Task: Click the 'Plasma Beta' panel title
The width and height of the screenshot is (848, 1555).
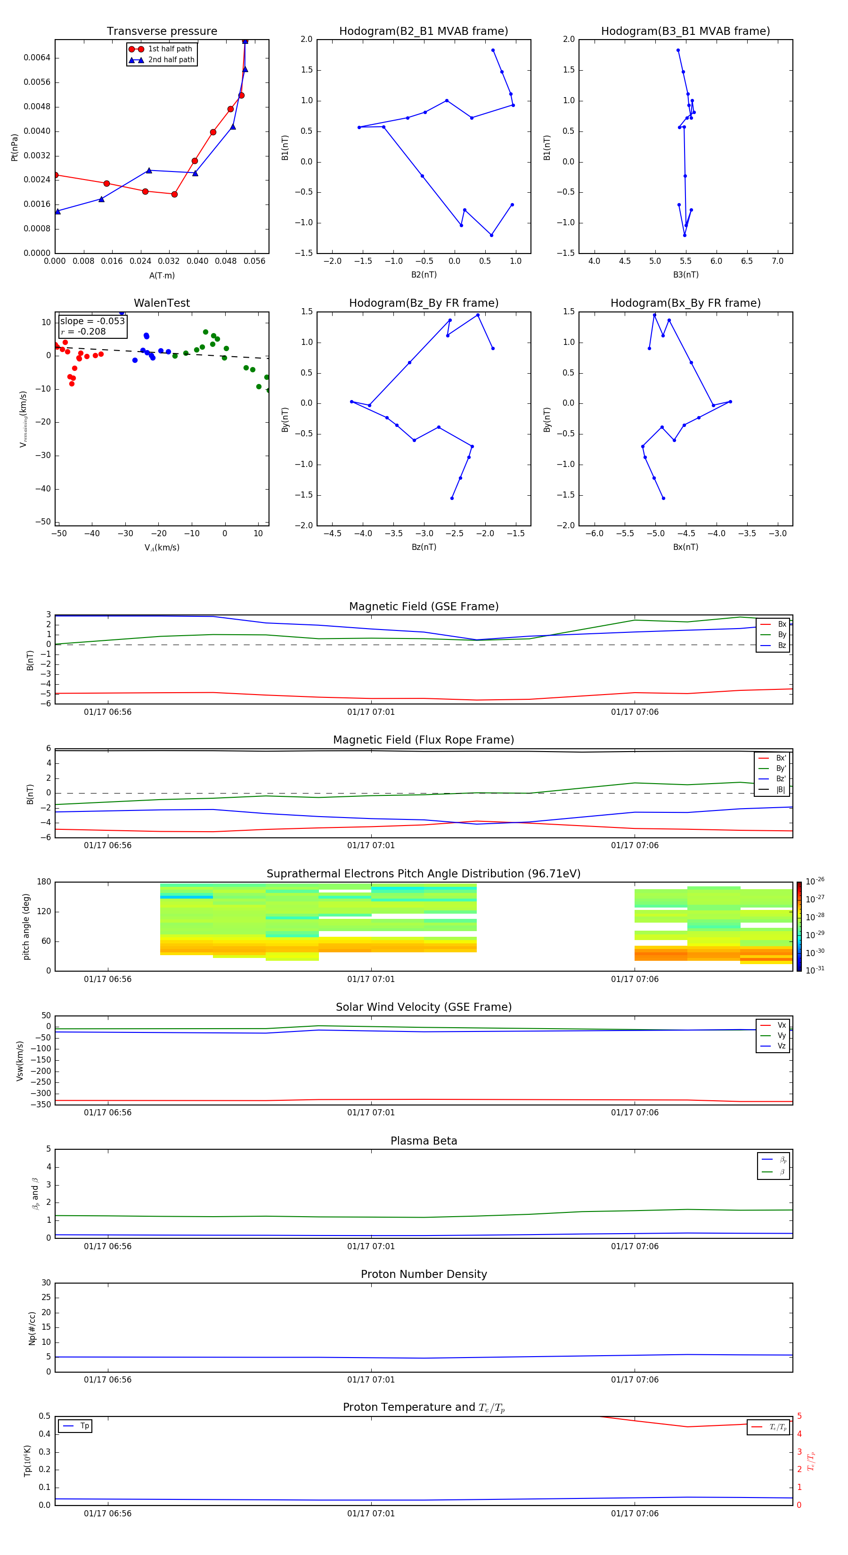Action: pyautogui.click(x=424, y=1141)
